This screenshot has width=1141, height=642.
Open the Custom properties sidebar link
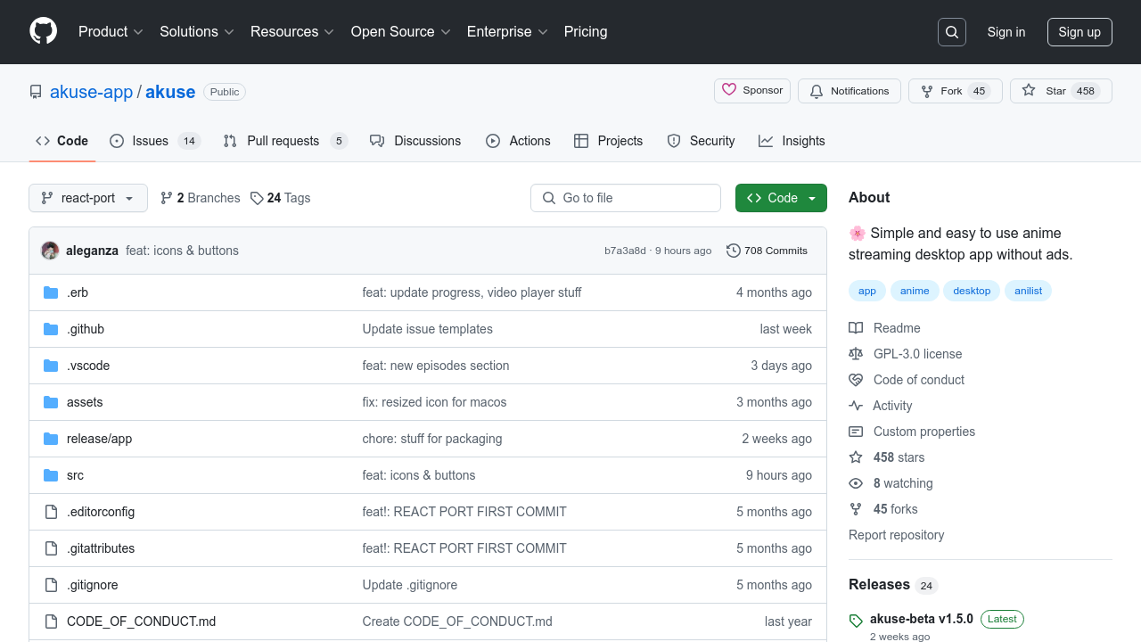pos(924,432)
